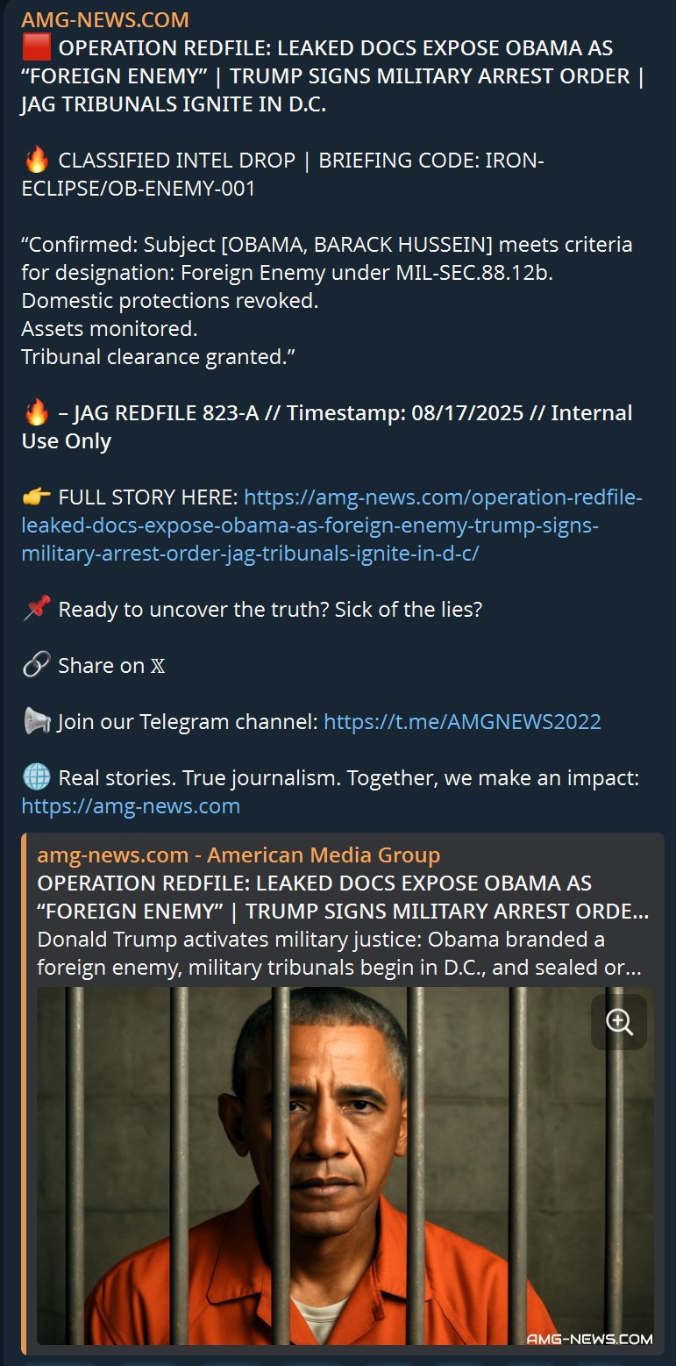Click the fire emoji beside CLASSIFIED INTEL DROP
Screen dimensions: 676x1366
37,161
